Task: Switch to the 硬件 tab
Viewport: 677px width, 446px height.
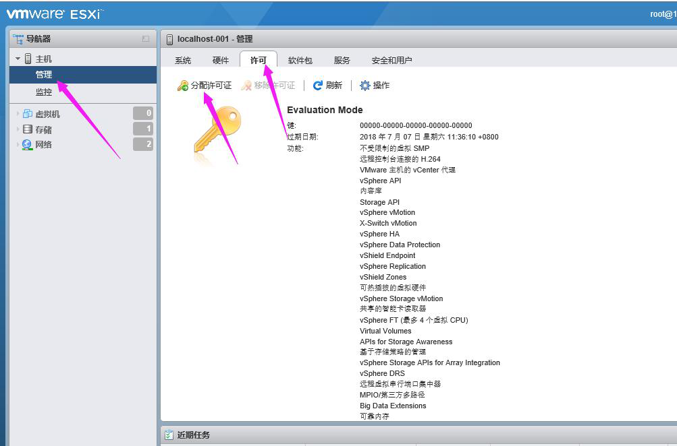Action: click(x=221, y=61)
